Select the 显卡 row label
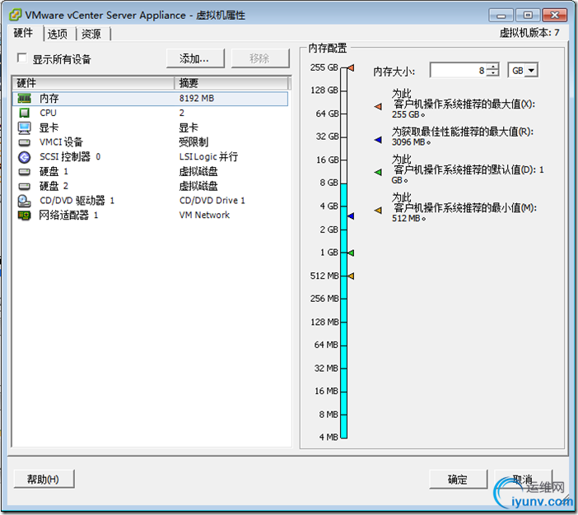Image resolution: width=578 pixels, height=515 pixels. tap(49, 128)
